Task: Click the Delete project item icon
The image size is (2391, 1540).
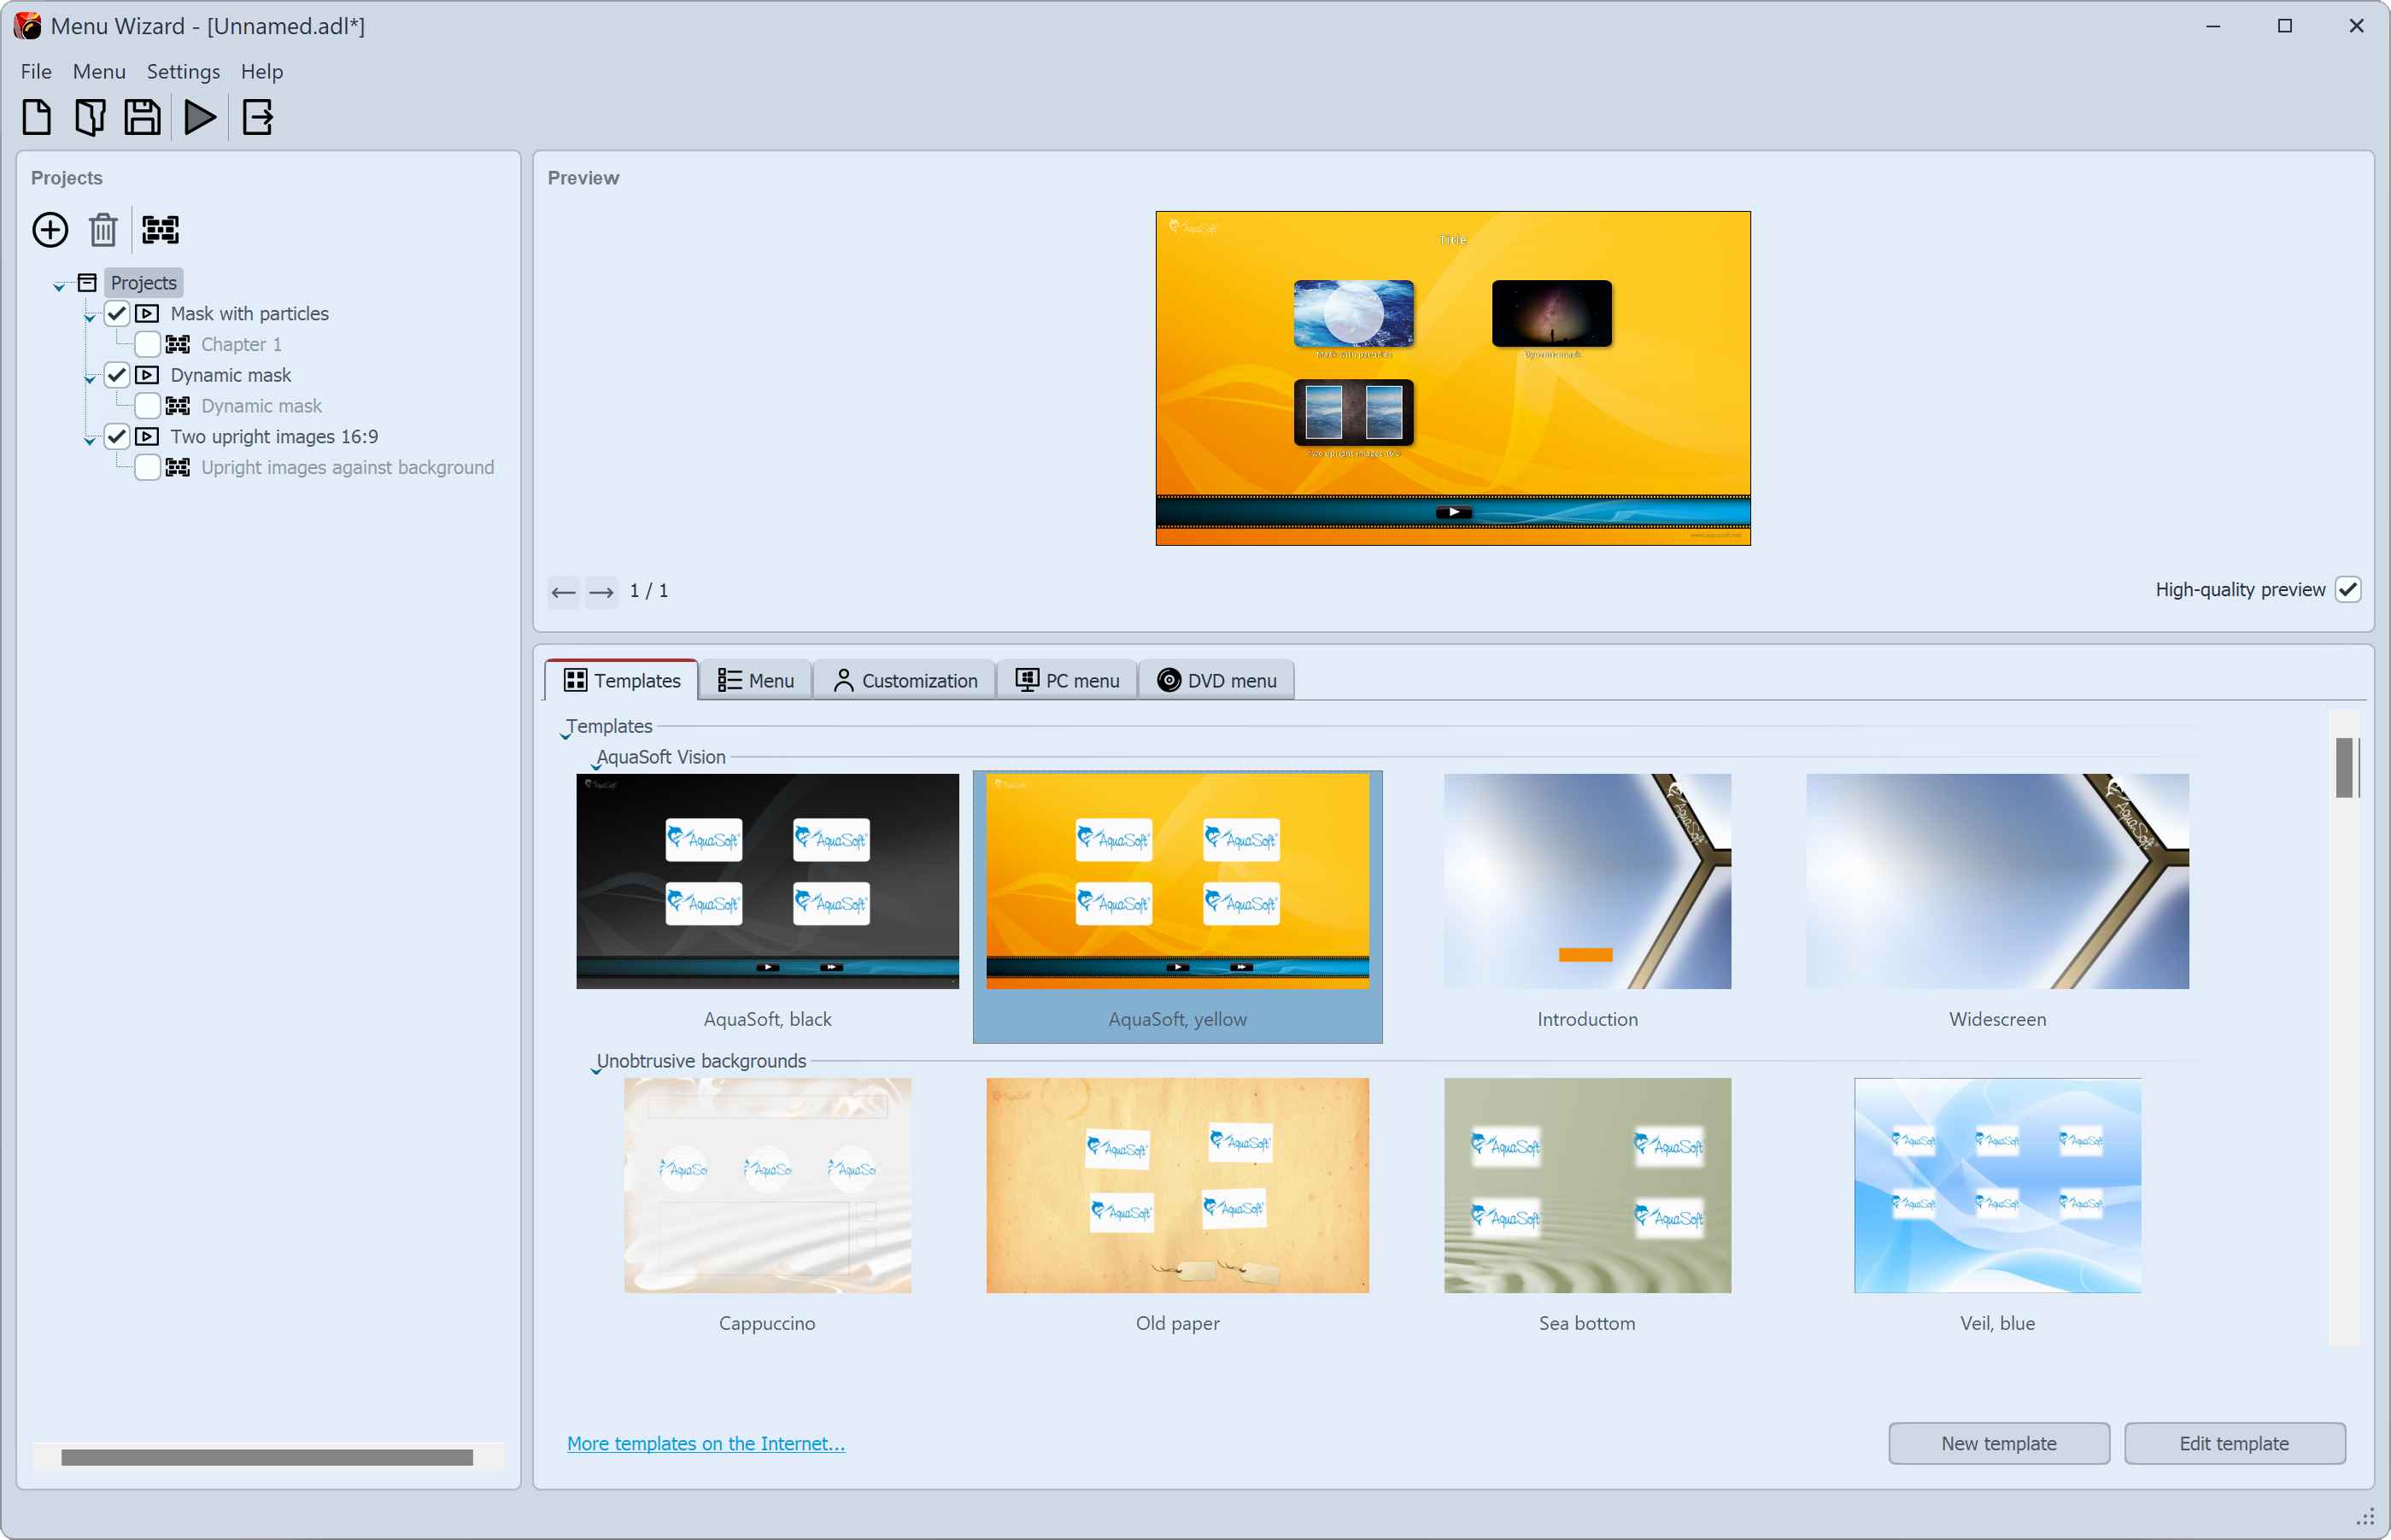Action: (101, 228)
